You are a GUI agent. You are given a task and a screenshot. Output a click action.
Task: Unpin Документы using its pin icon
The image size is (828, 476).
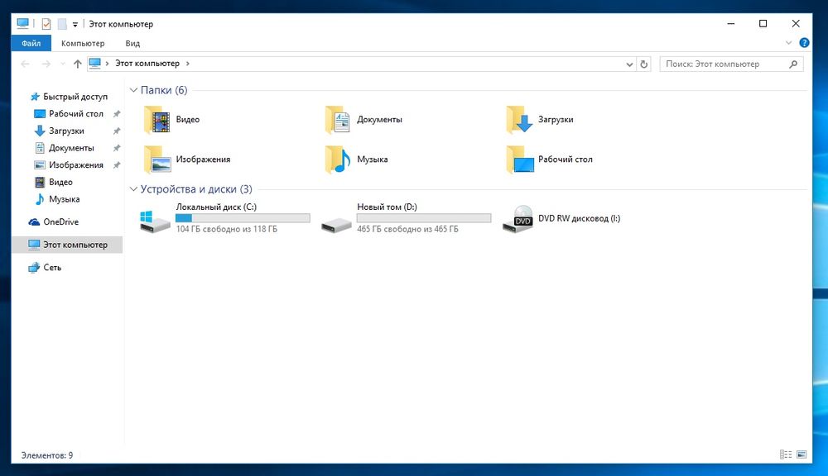click(x=117, y=148)
